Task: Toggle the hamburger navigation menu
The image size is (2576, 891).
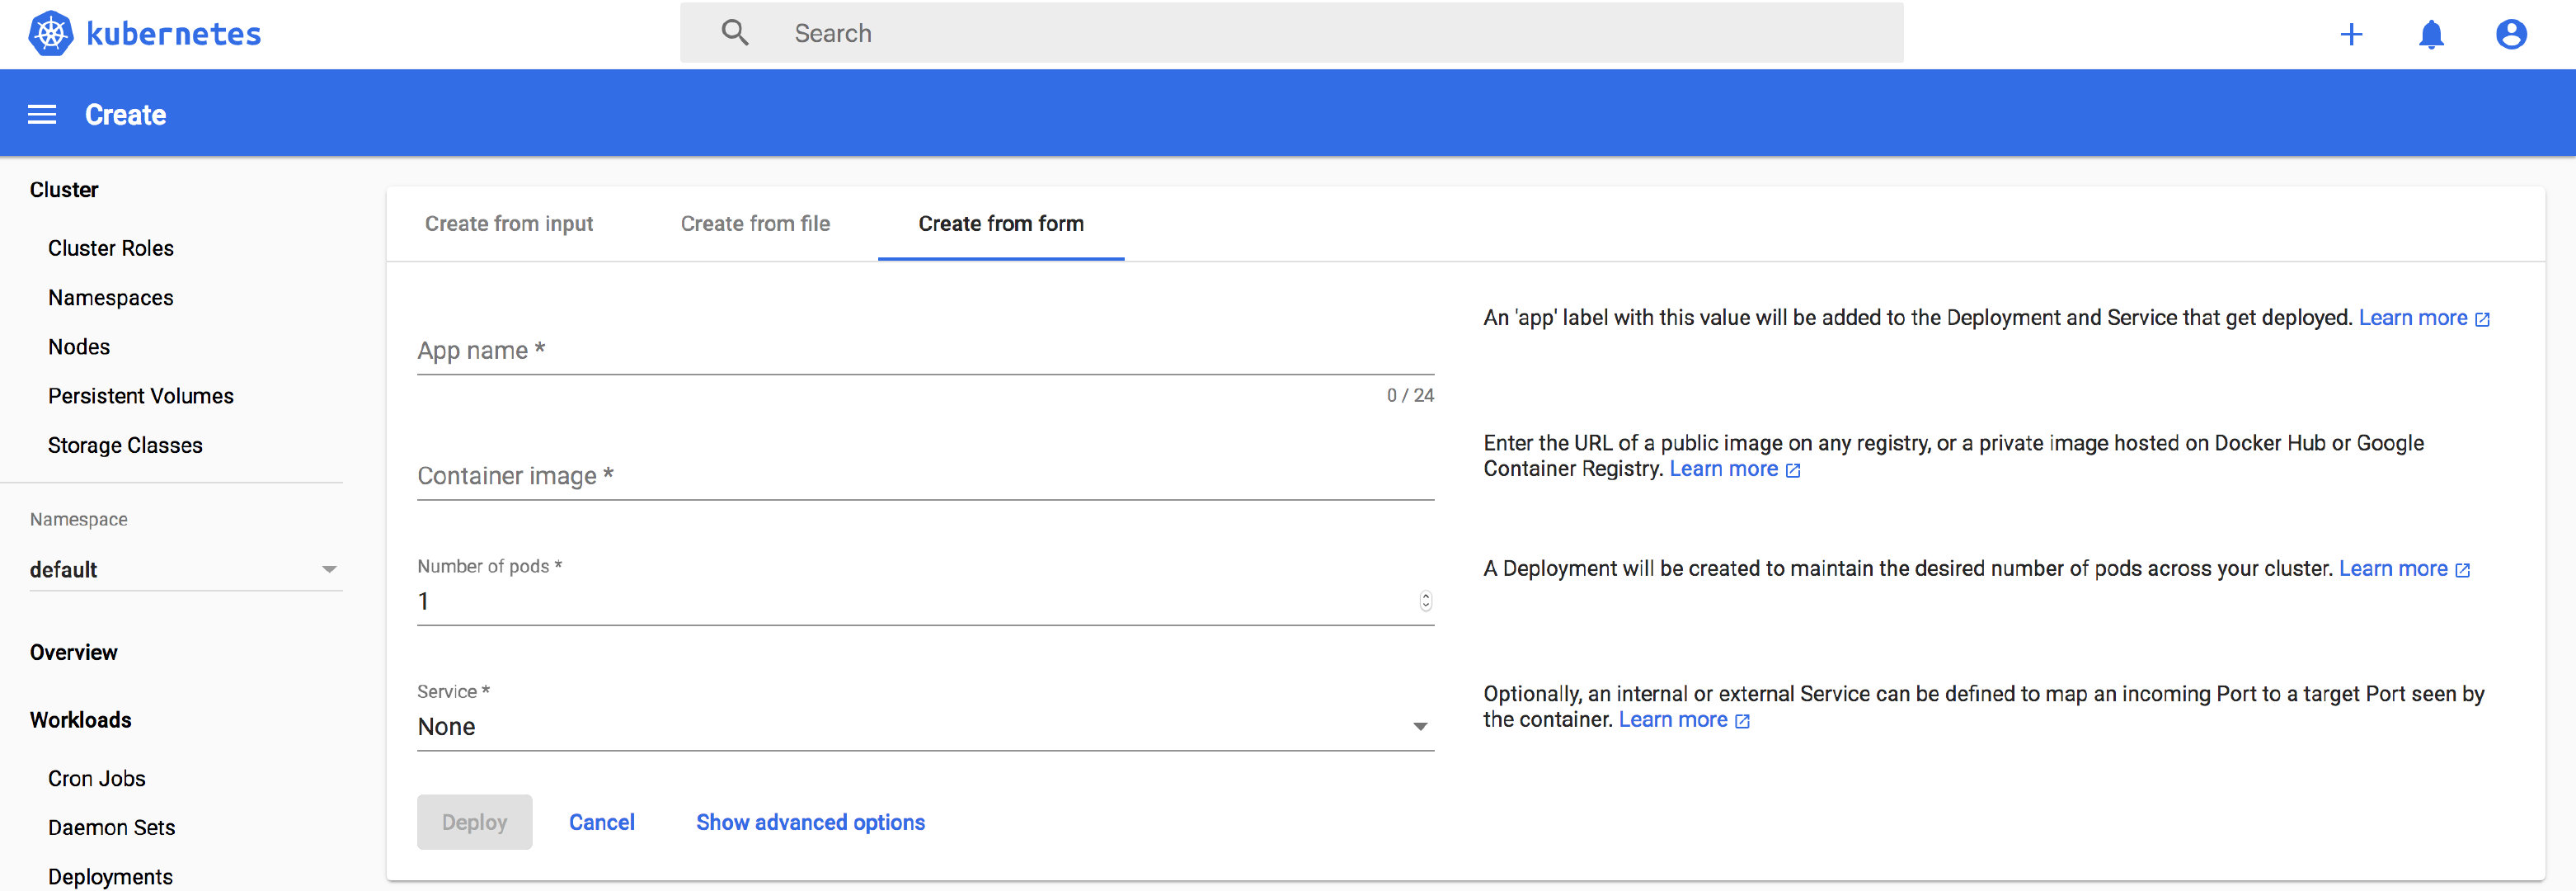Action: point(42,115)
